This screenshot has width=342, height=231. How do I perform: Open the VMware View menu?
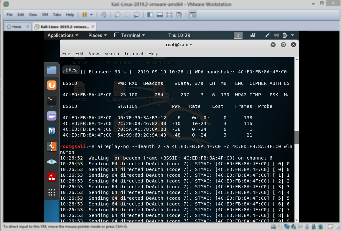pyautogui.click(x=33, y=15)
